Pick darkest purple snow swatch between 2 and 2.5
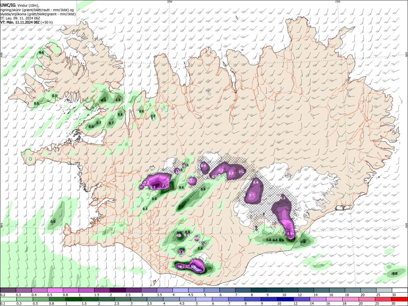 117,290
